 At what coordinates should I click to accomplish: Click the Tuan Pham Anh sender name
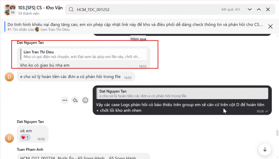[30, 150]
